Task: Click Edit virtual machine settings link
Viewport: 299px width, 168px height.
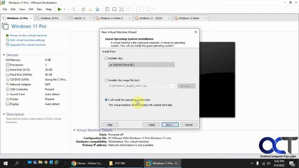Action: 27,40
